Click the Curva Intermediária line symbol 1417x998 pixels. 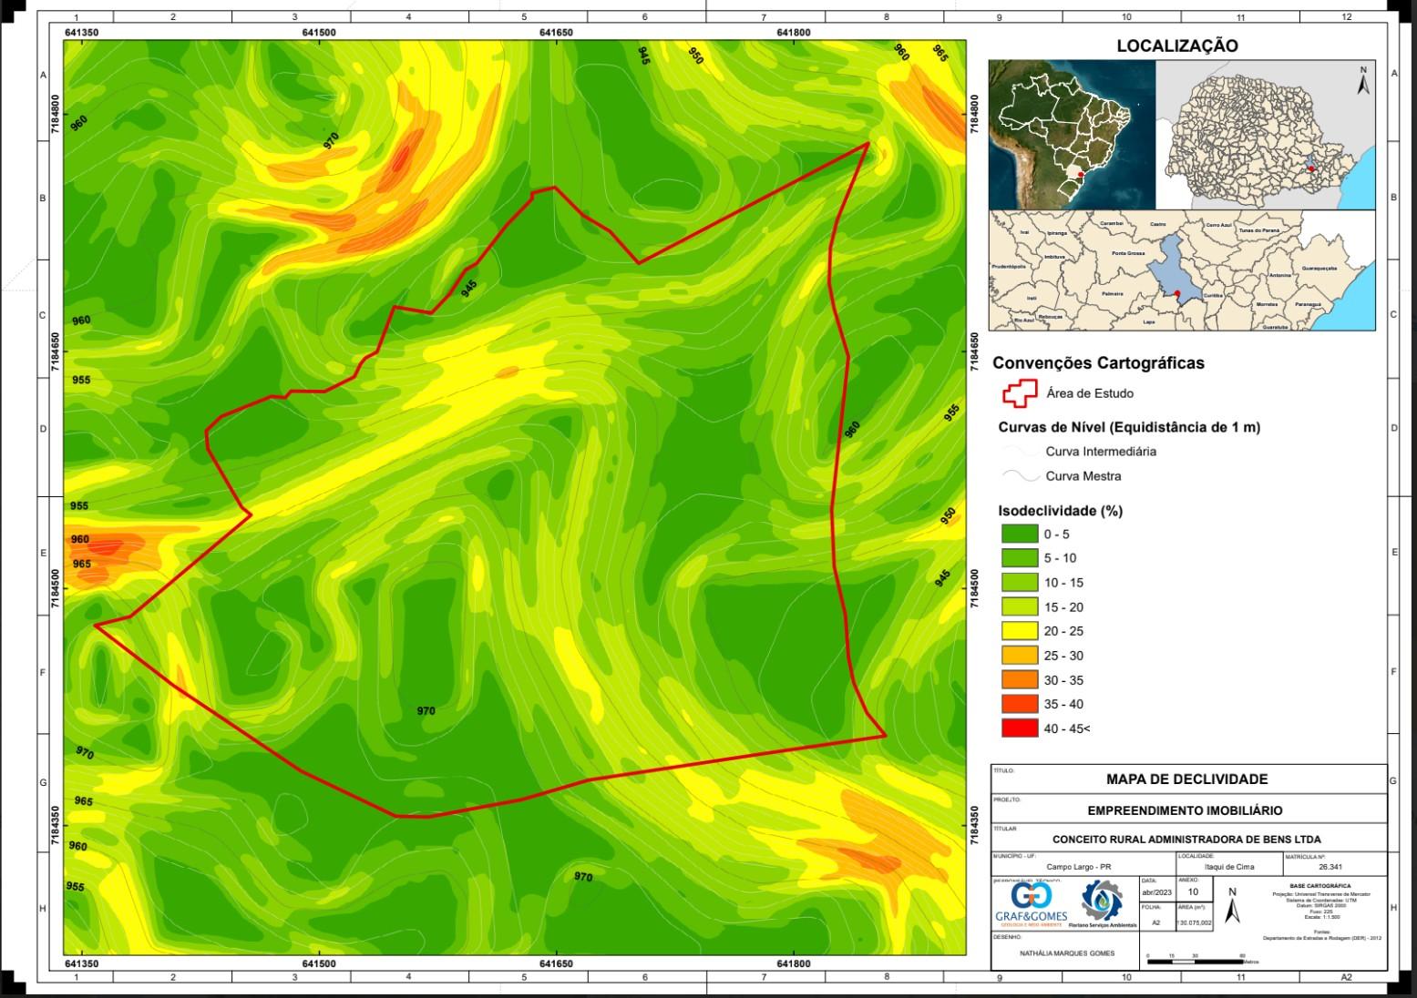1020,452
